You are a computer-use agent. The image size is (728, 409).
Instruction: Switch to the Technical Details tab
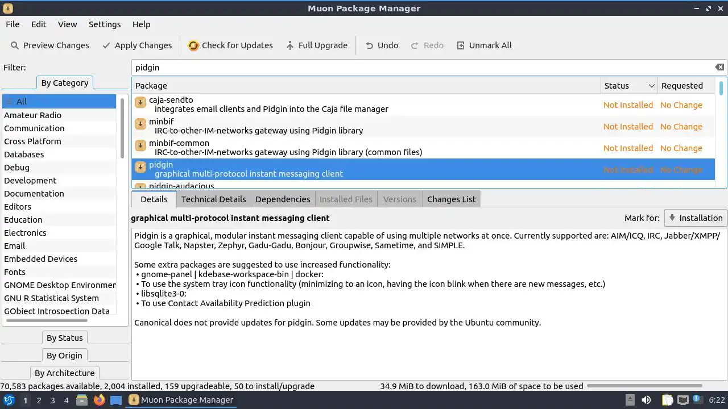[x=213, y=199]
